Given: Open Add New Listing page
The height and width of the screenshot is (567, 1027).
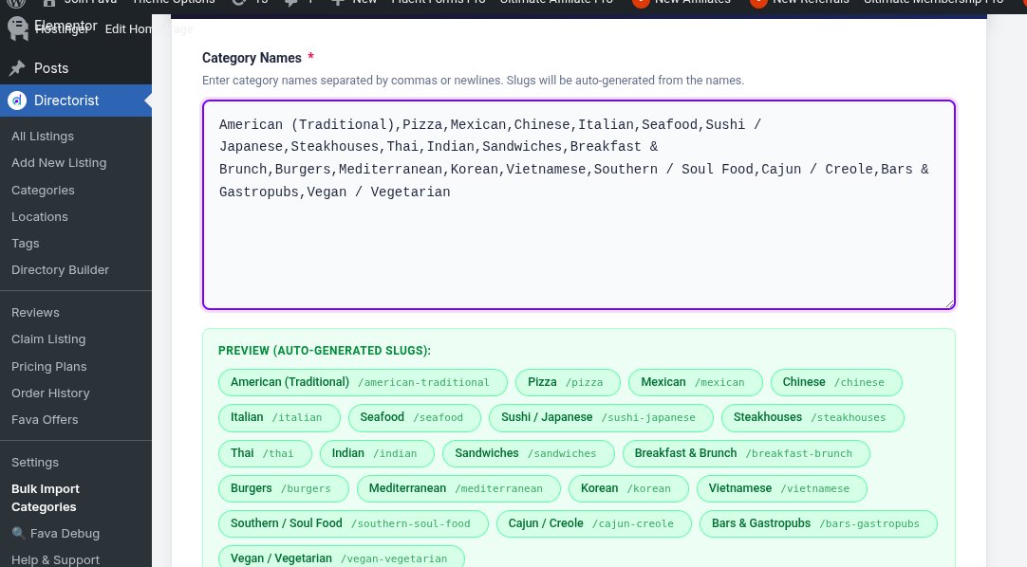Looking at the screenshot, I should pos(59,163).
